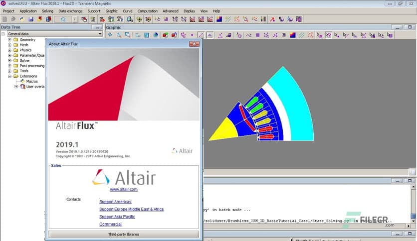Viewport: 417px width, 241px height.
Task: Open the Advanced menu
Action: [171, 11]
